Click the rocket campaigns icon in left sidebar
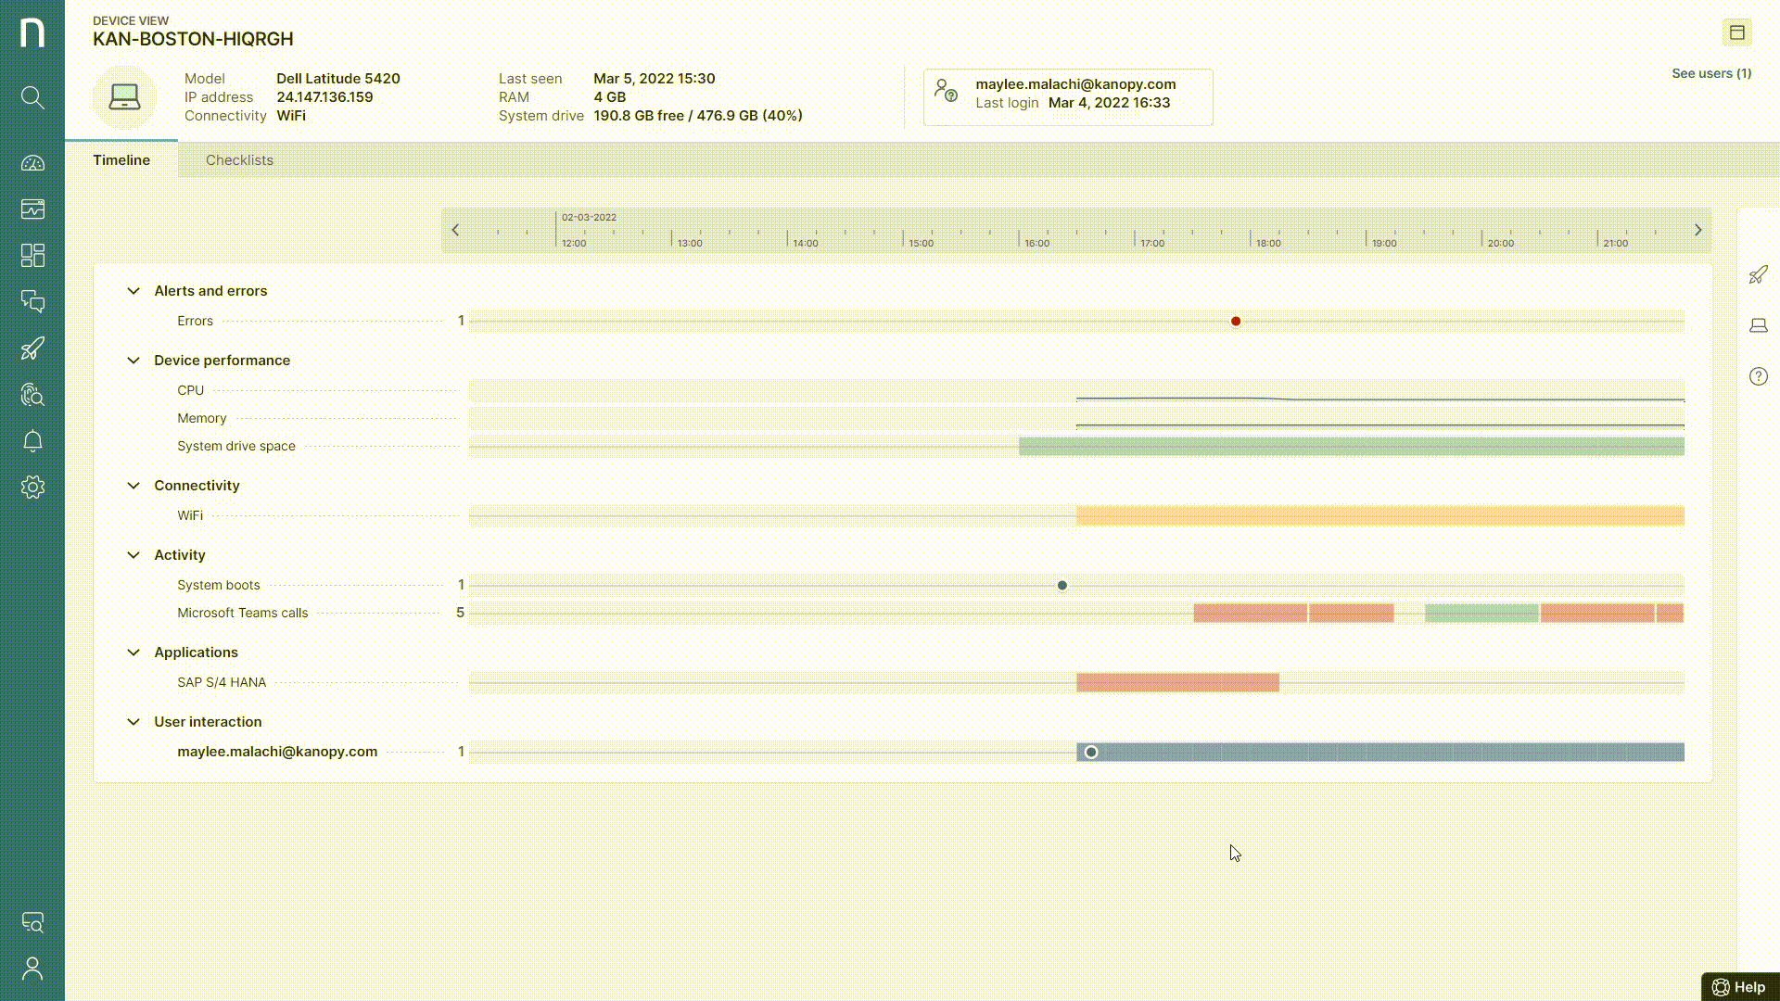 (32, 348)
